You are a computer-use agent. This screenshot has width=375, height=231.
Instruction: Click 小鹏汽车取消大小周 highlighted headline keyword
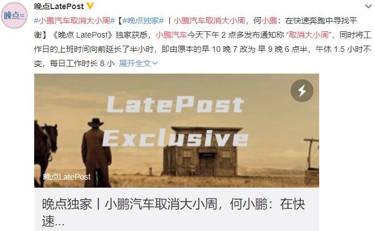coord(210,21)
